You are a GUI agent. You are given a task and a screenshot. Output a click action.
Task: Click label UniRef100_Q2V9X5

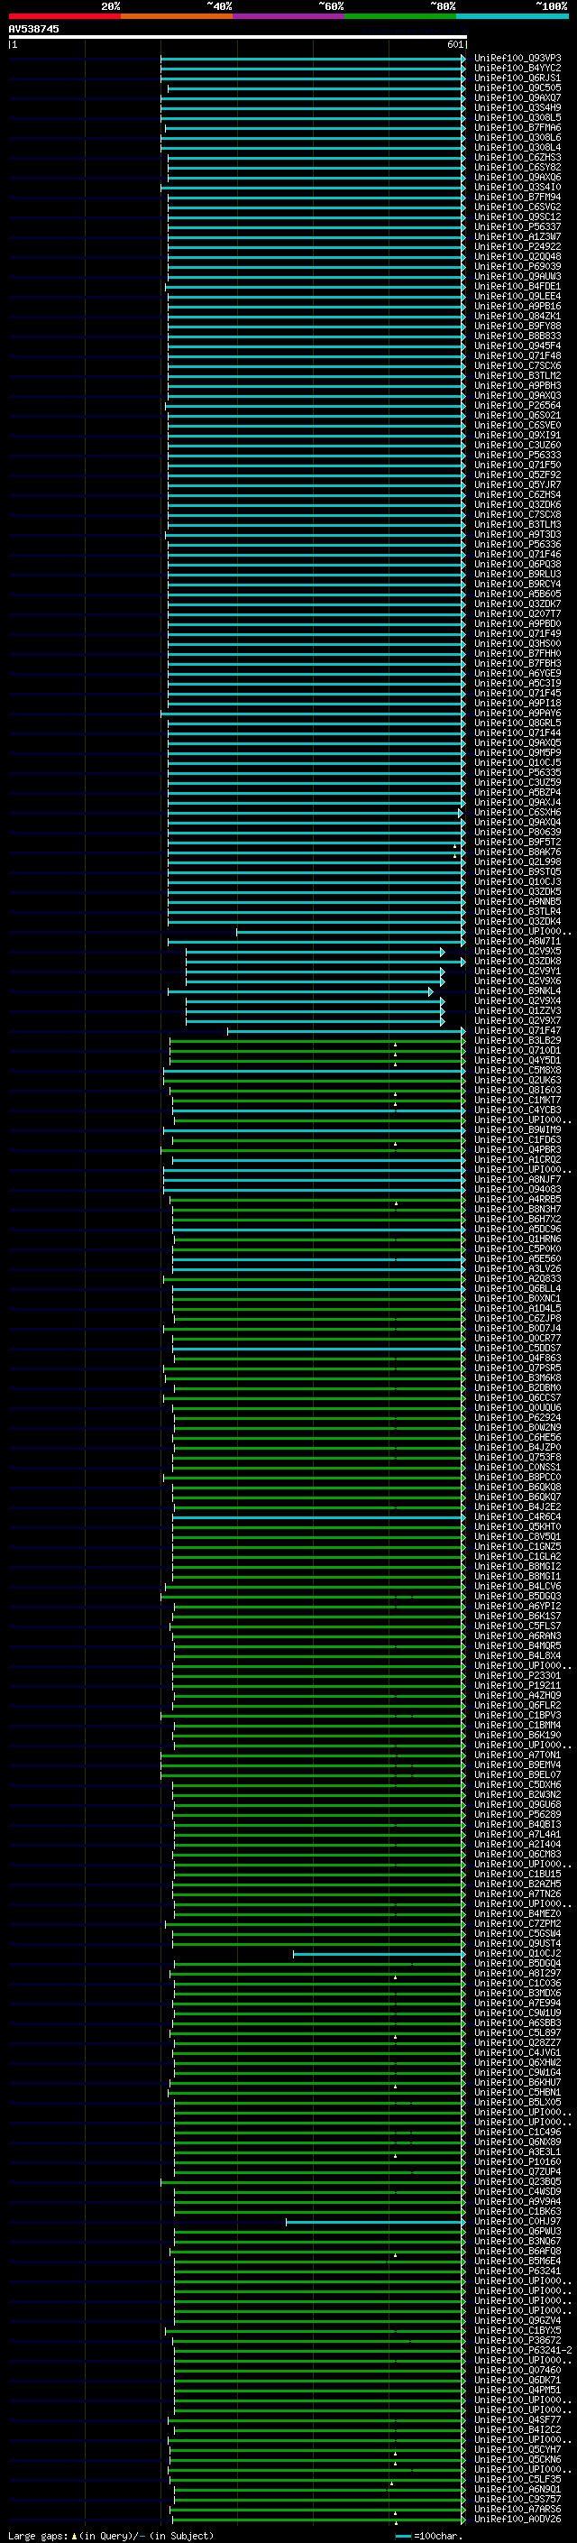tap(517, 951)
